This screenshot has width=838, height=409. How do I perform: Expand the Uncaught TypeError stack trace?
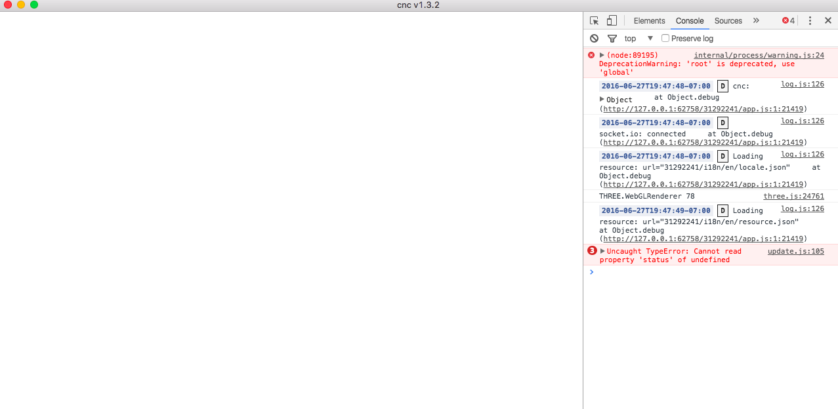coord(602,251)
